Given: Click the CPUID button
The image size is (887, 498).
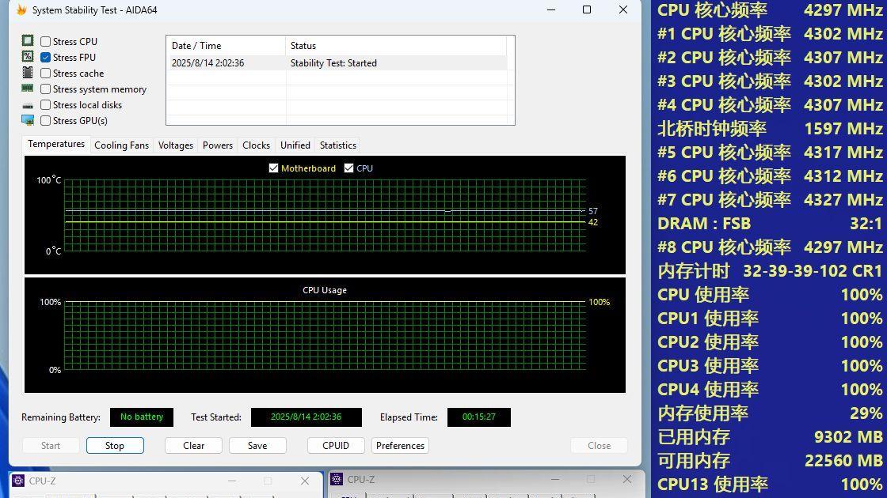Looking at the screenshot, I should point(336,446).
